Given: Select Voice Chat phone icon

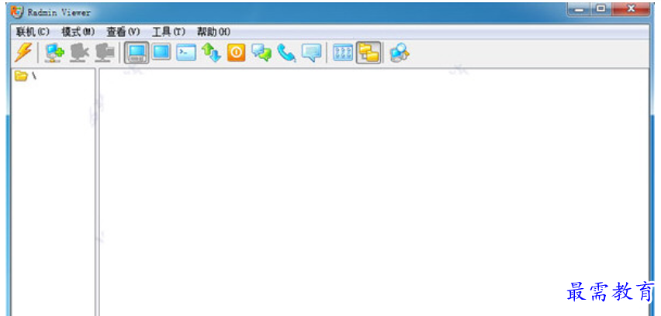Looking at the screenshot, I should pos(286,53).
